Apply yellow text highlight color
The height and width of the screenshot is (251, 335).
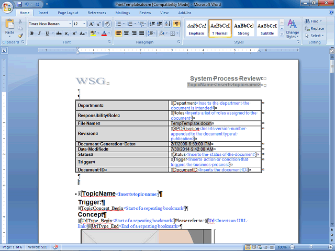click(x=93, y=33)
